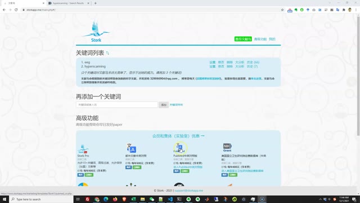Click 删除 for the hyperscanning keyword
Image resolution: width=360 pixels, height=203 pixels.
coord(229,67)
